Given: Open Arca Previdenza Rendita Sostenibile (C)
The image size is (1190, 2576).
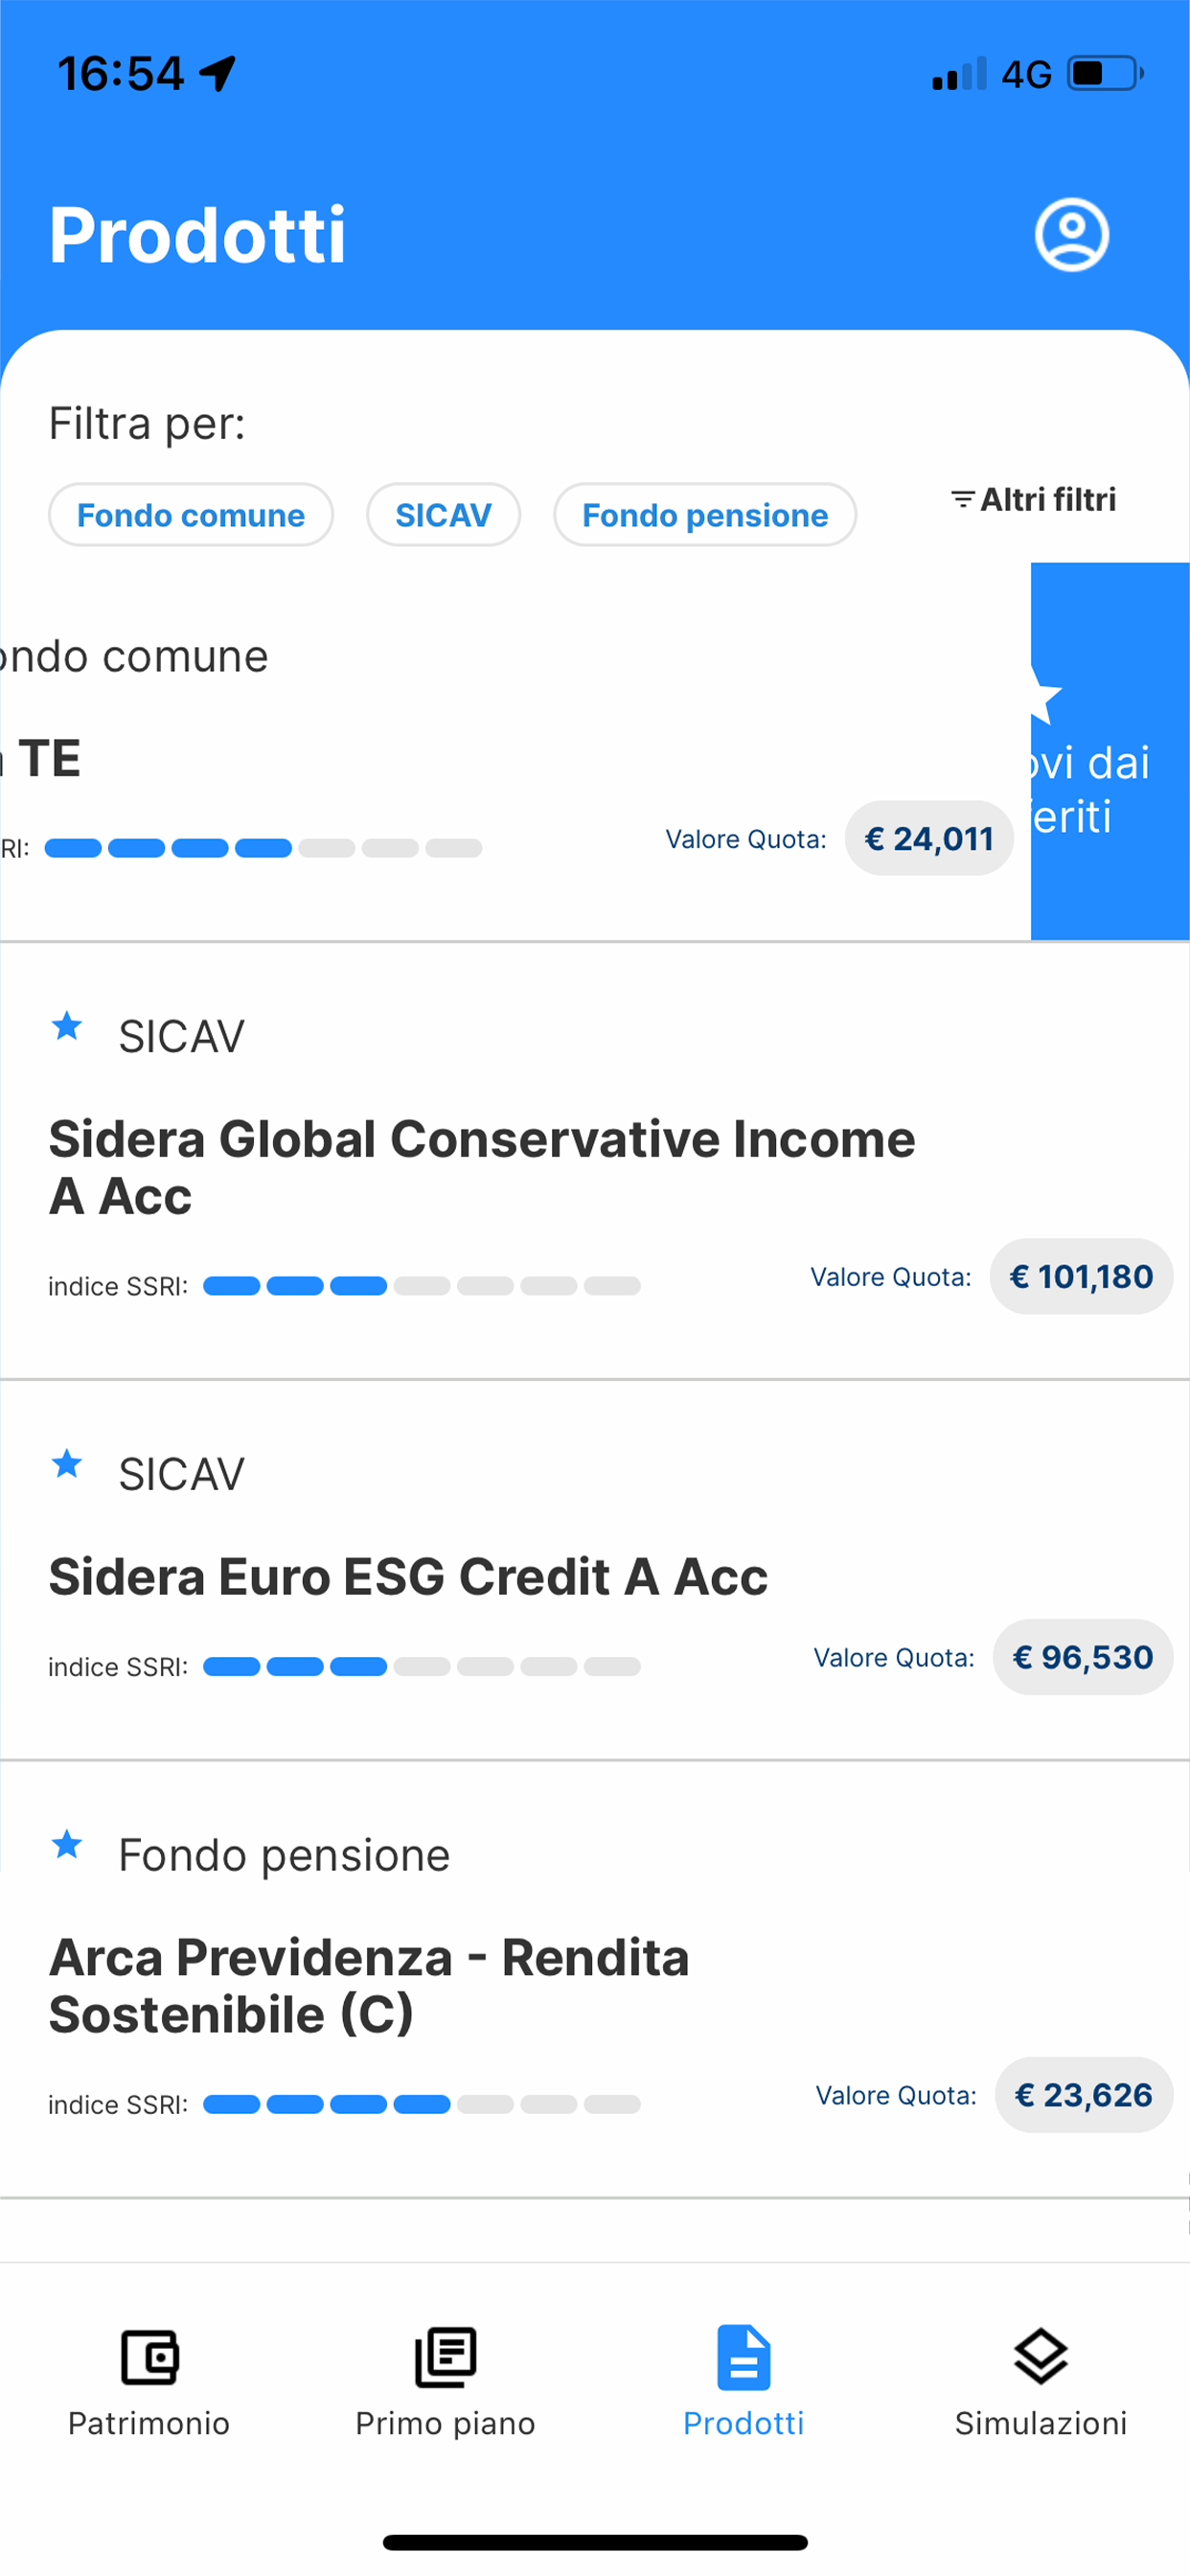Looking at the screenshot, I should pyautogui.click(x=369, y=1985).
